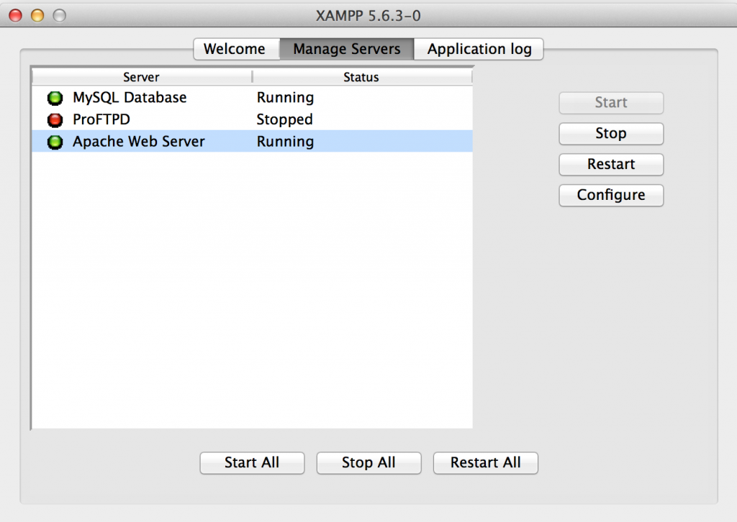The height and width of the screenshot is (522, 737).
Task: Select the ProFTPD server name
Action: click(x=101, y=119)
